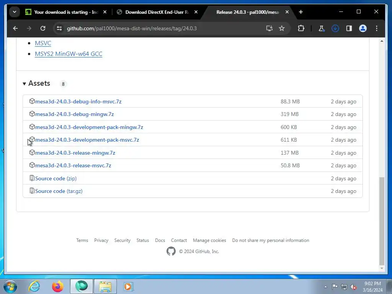
Task: Click the GitHub logo in footer
Action: [x=171, y=252]
